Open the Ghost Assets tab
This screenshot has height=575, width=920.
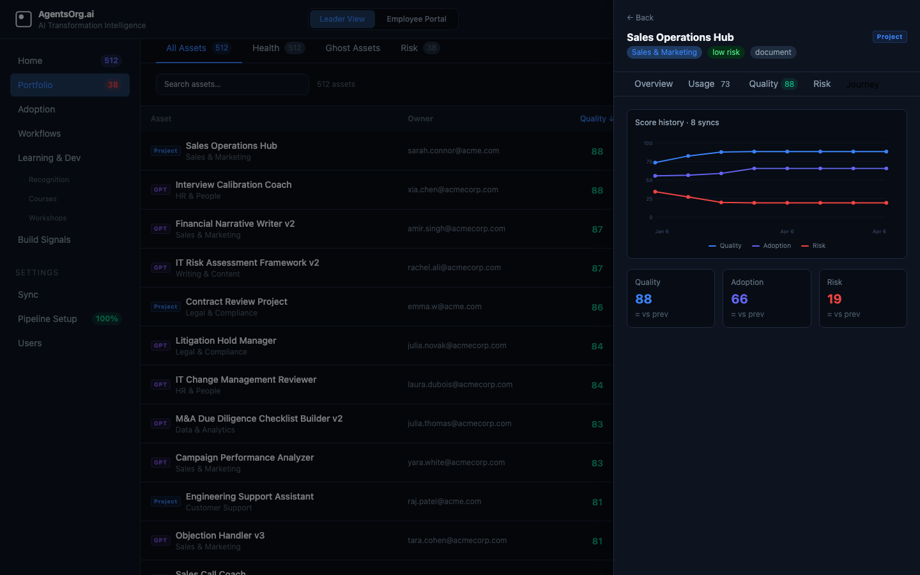[x=353, y=48]
